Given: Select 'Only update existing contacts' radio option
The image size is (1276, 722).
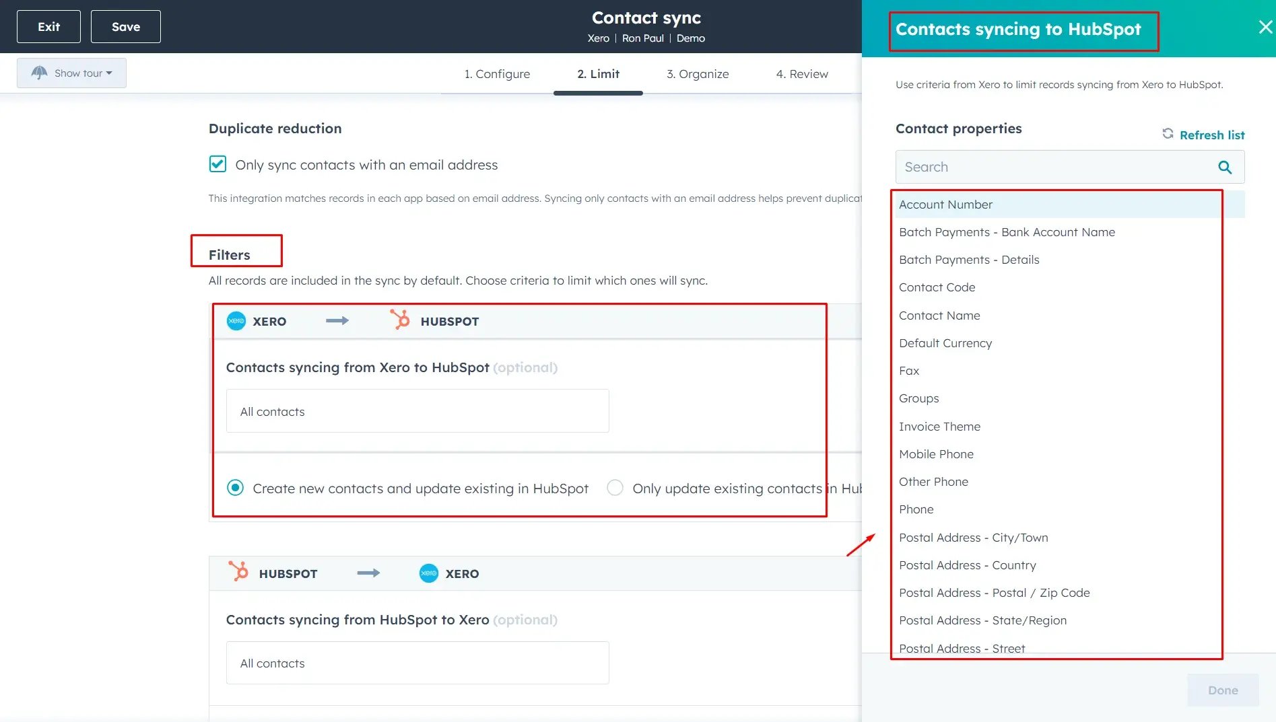Looking at the screenshot, I should point(615,488).
